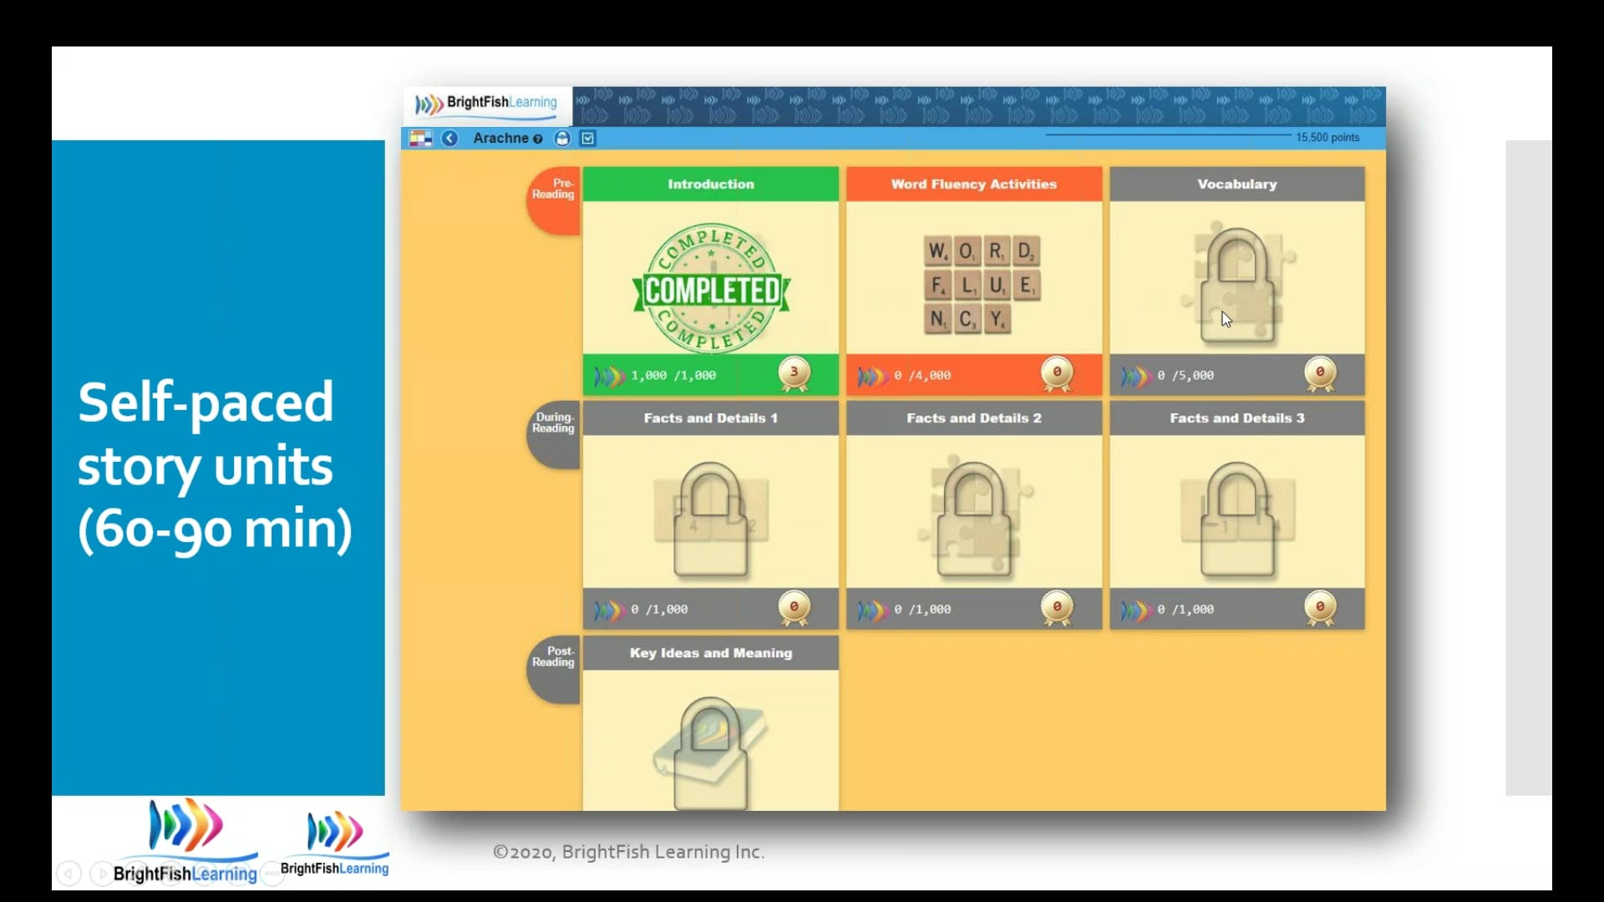Click the Arachne story title
Image resolution: width=1604 pixels, height=902 pixels.
pos(500,138)
